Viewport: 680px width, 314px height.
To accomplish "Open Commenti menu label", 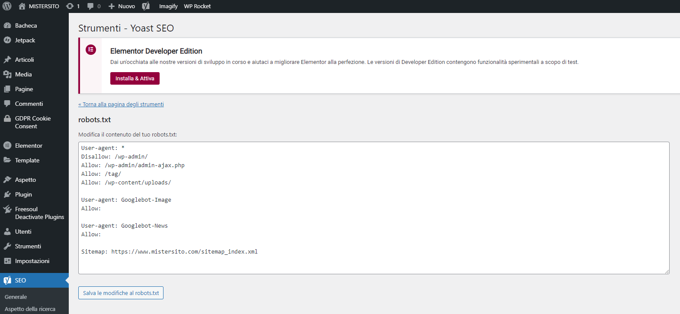I will [x=29, y=104].
